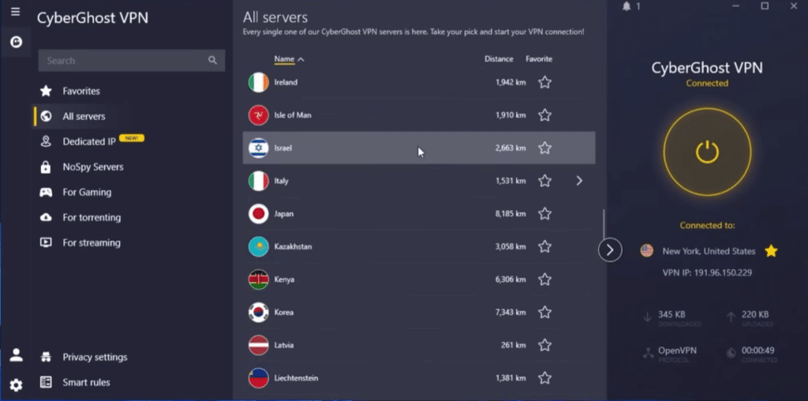Click the Isle of Man flag icon

coord(258,115)
